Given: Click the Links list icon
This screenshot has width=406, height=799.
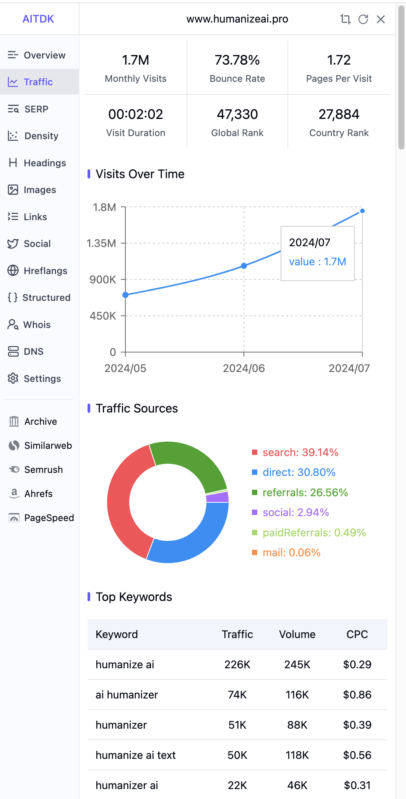Looking at the screenshot, I should pyautogui.click(x=13, y=217).
